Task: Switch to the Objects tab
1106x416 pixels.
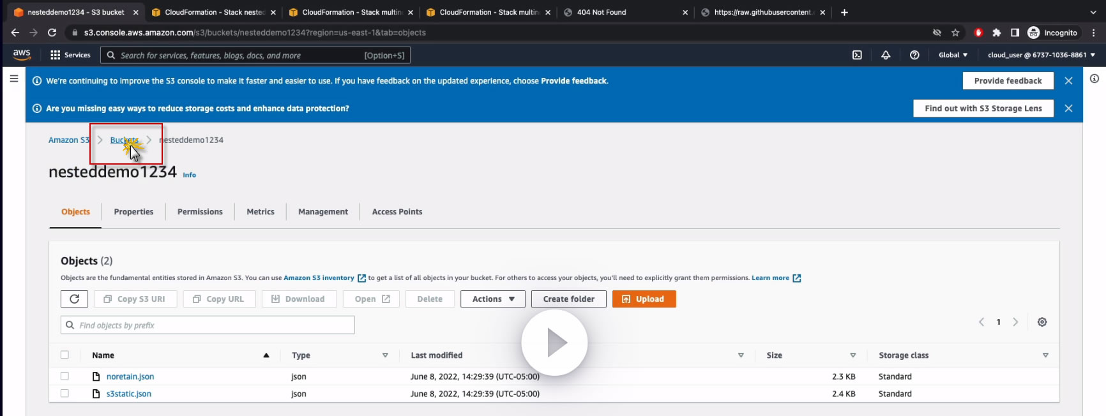Action: pos(75,212)
